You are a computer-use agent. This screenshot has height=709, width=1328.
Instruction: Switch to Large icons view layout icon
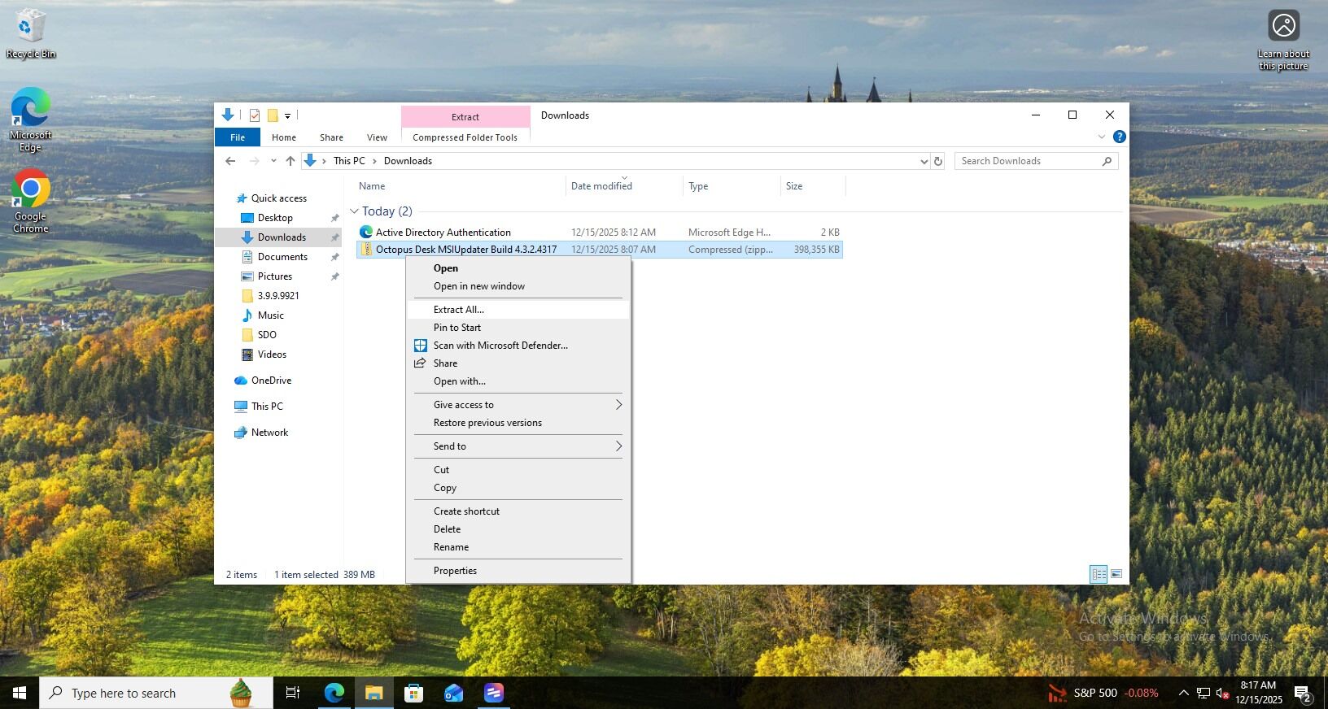point(1116,575)
